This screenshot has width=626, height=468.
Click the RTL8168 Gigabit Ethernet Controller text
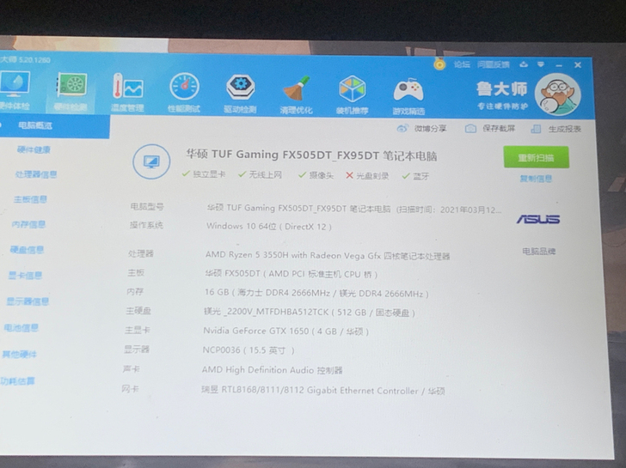click(x=323, y=390)
